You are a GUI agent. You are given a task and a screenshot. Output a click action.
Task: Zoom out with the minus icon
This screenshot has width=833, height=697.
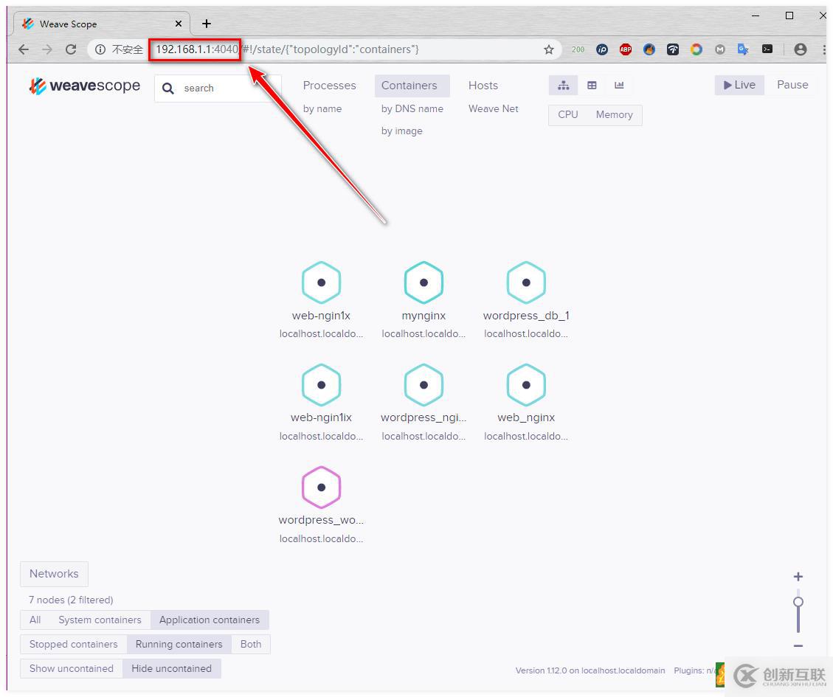(798, 646)
